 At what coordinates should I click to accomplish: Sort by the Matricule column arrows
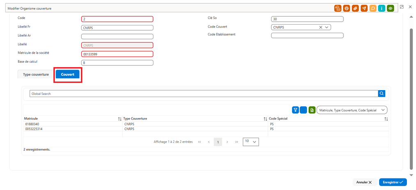(120, 119)
